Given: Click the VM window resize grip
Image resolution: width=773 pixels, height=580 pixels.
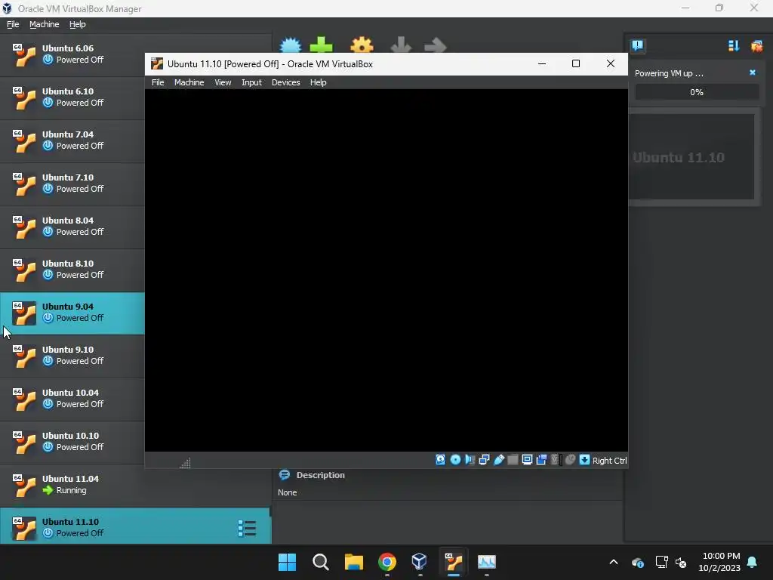Looking at the screenshot, I should tap(186, 463).
